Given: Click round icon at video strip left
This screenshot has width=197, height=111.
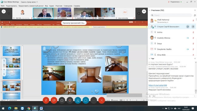Looking at the screenshot, I should 4,11.
